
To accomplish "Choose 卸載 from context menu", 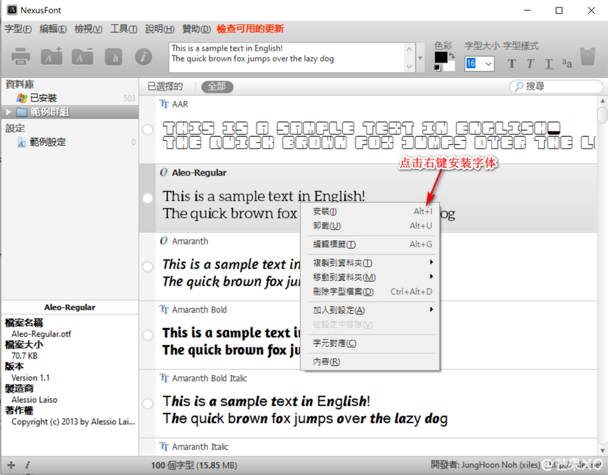I will pyautogui.click(x=372, y=226).
